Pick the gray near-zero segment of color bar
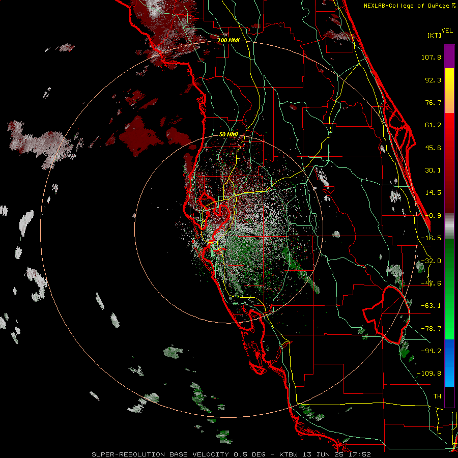The height and width of the screenshot is (458, 458). (x=449, y=226)
